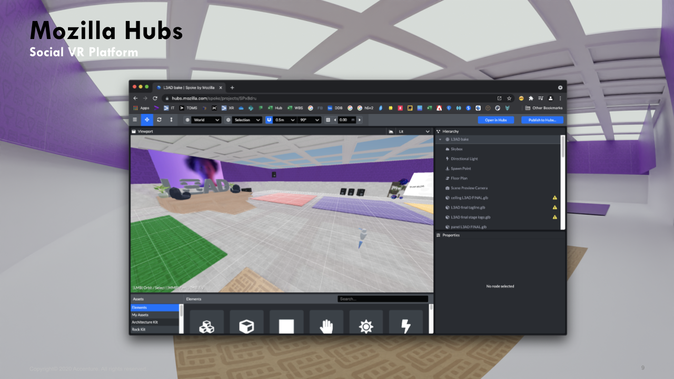674x379 pixels.
Task: Open the Other Bookmarks folder
Action: tap(544, 108)
